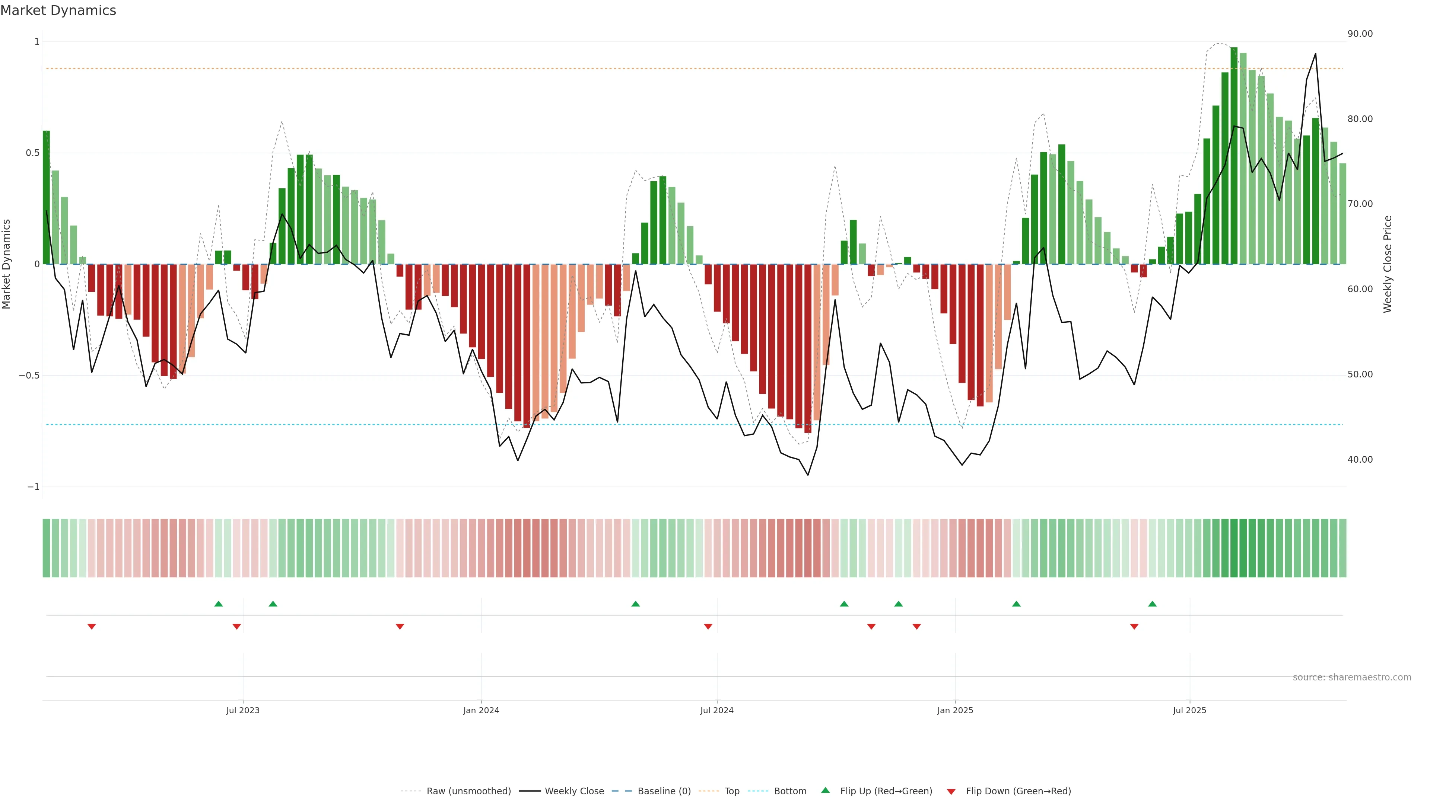Click the earliest red flip-down triangle marker
The width and height of the screenshot is (1430, 804).
[x=92, y=626]
